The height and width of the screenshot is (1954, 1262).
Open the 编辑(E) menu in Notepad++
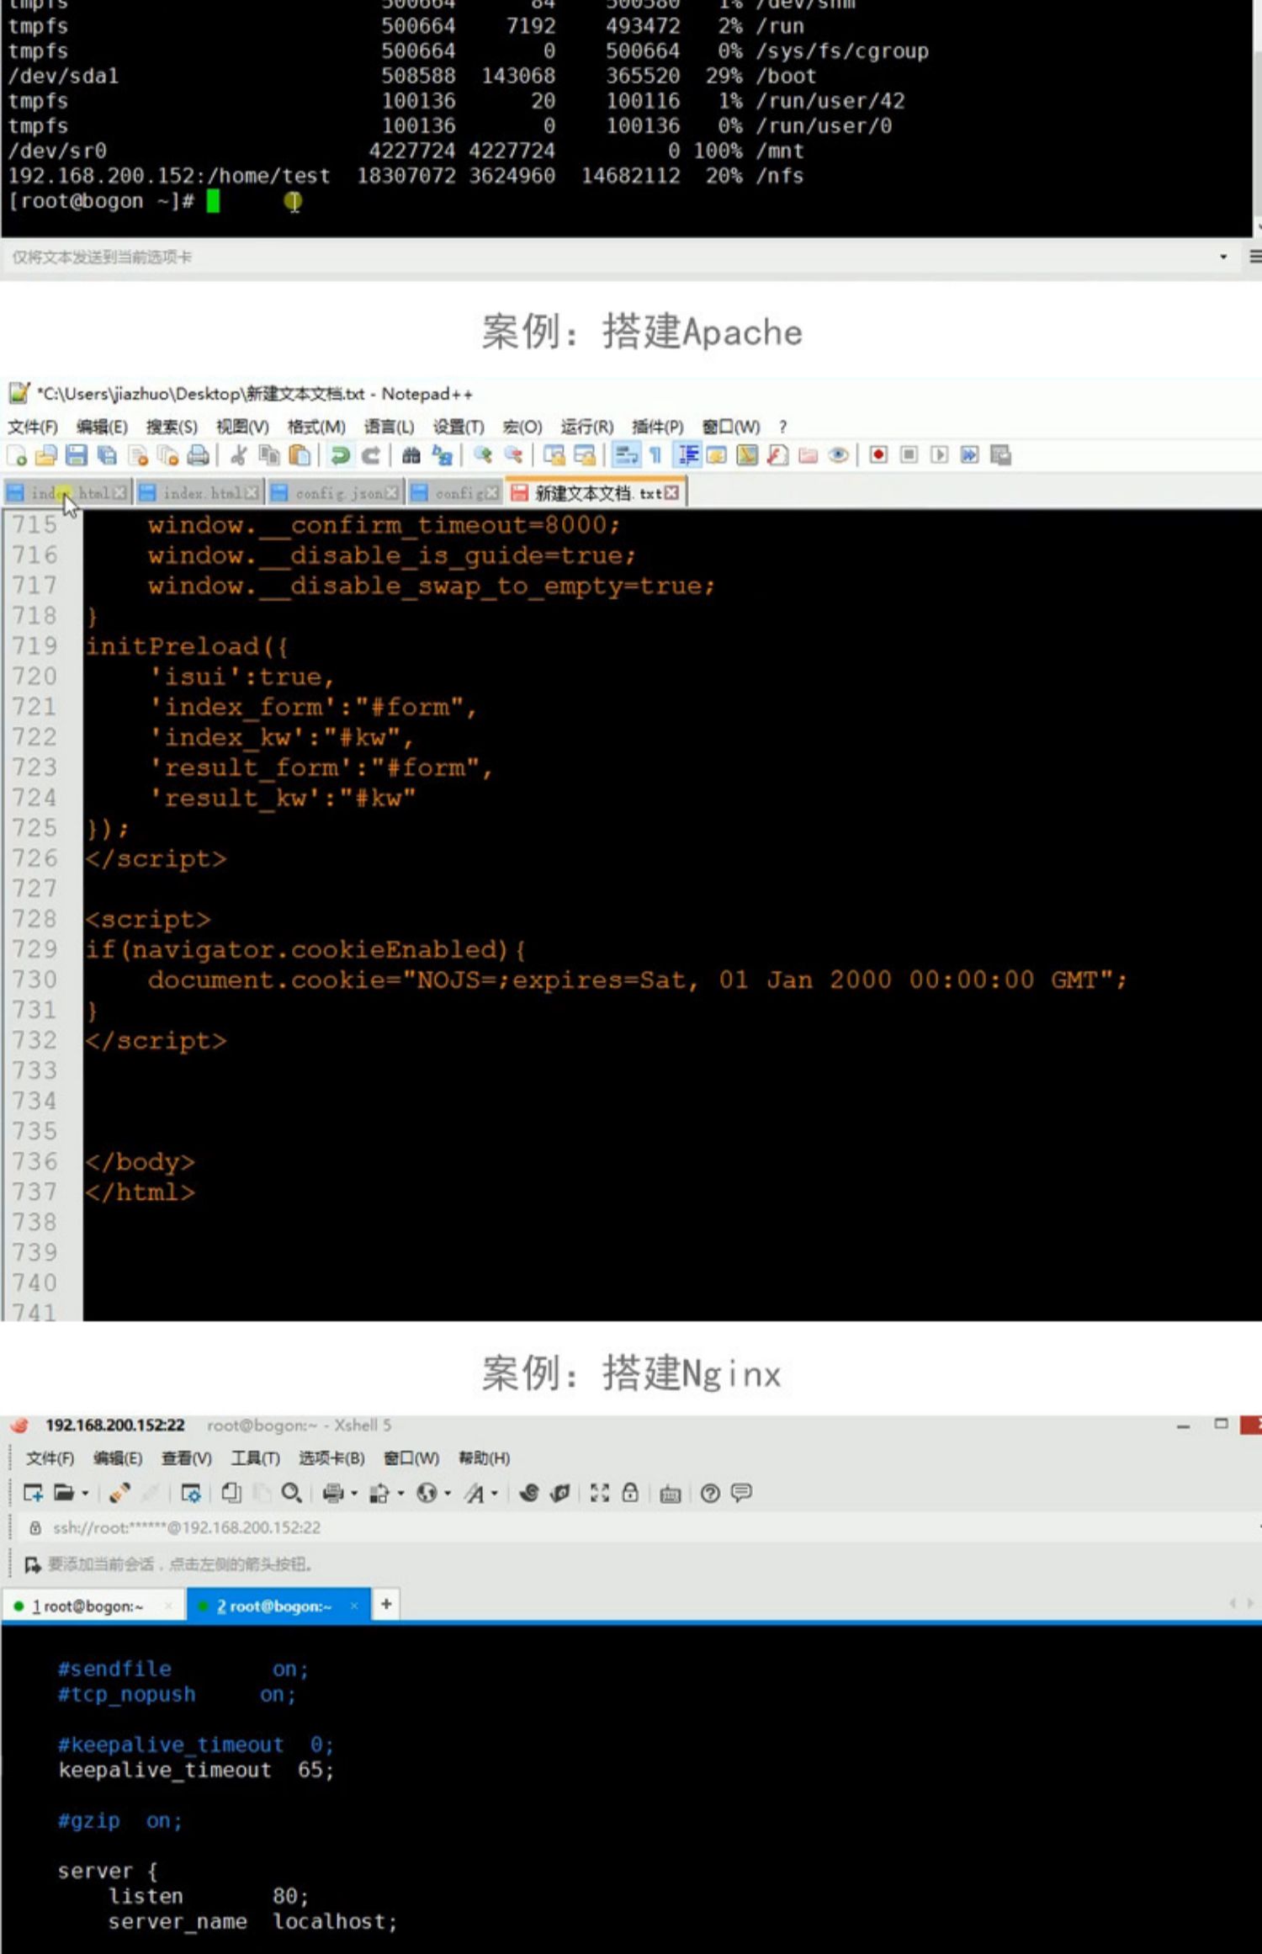[x=102, y=427]
